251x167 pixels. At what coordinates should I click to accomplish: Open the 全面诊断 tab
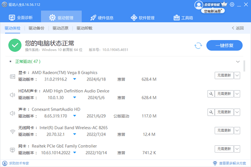21,18
